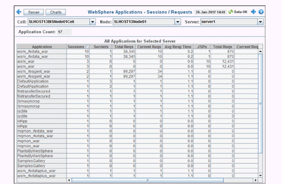Click the page title WebSphere Applications - Sessions / Requests
The height and width of the screenshot is (184, 282).
click(140, 12)
